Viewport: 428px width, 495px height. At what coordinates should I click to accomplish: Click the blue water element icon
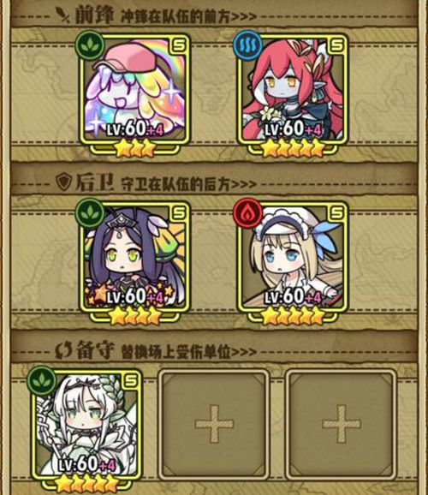click(x=247, y=45)
